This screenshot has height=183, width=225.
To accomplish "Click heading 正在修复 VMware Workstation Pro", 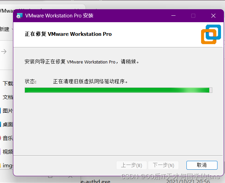I will pyautogui.click(x=68, y=34).
